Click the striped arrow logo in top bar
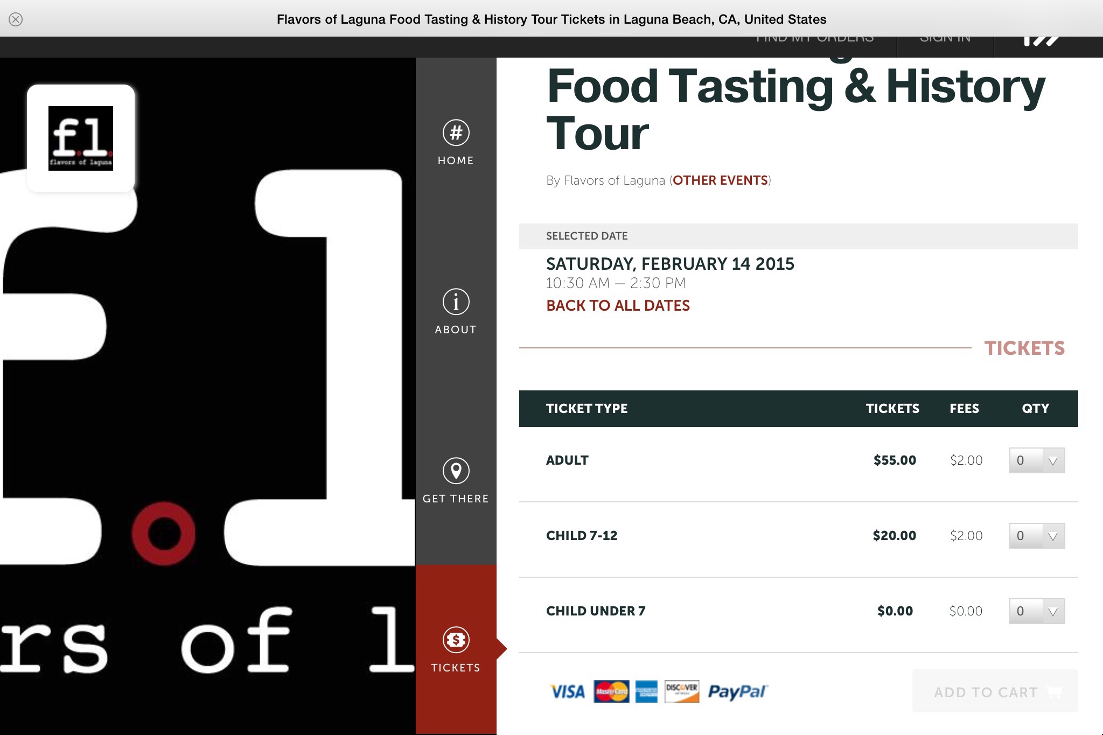This screenshot has height=735, width=1103. 1041,41
